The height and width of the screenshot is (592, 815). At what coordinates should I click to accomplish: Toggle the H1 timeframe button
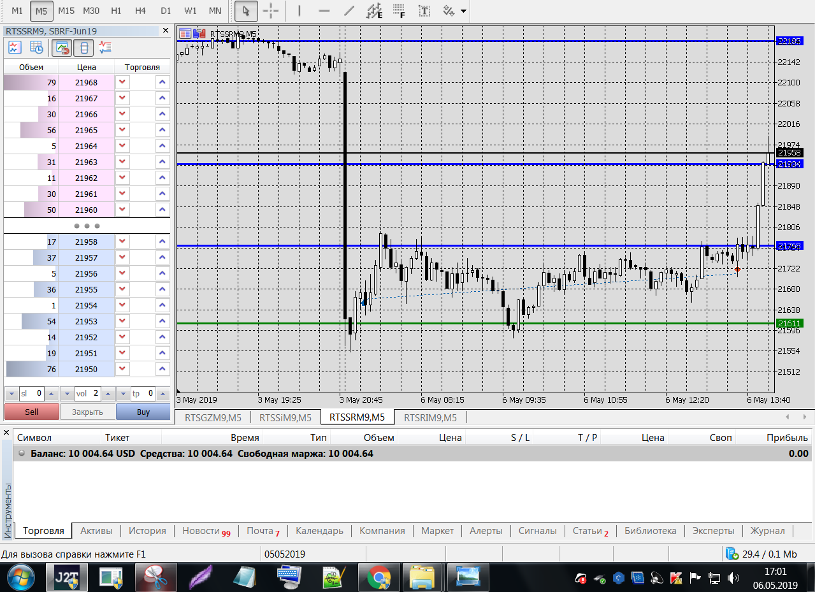(116, 11)
